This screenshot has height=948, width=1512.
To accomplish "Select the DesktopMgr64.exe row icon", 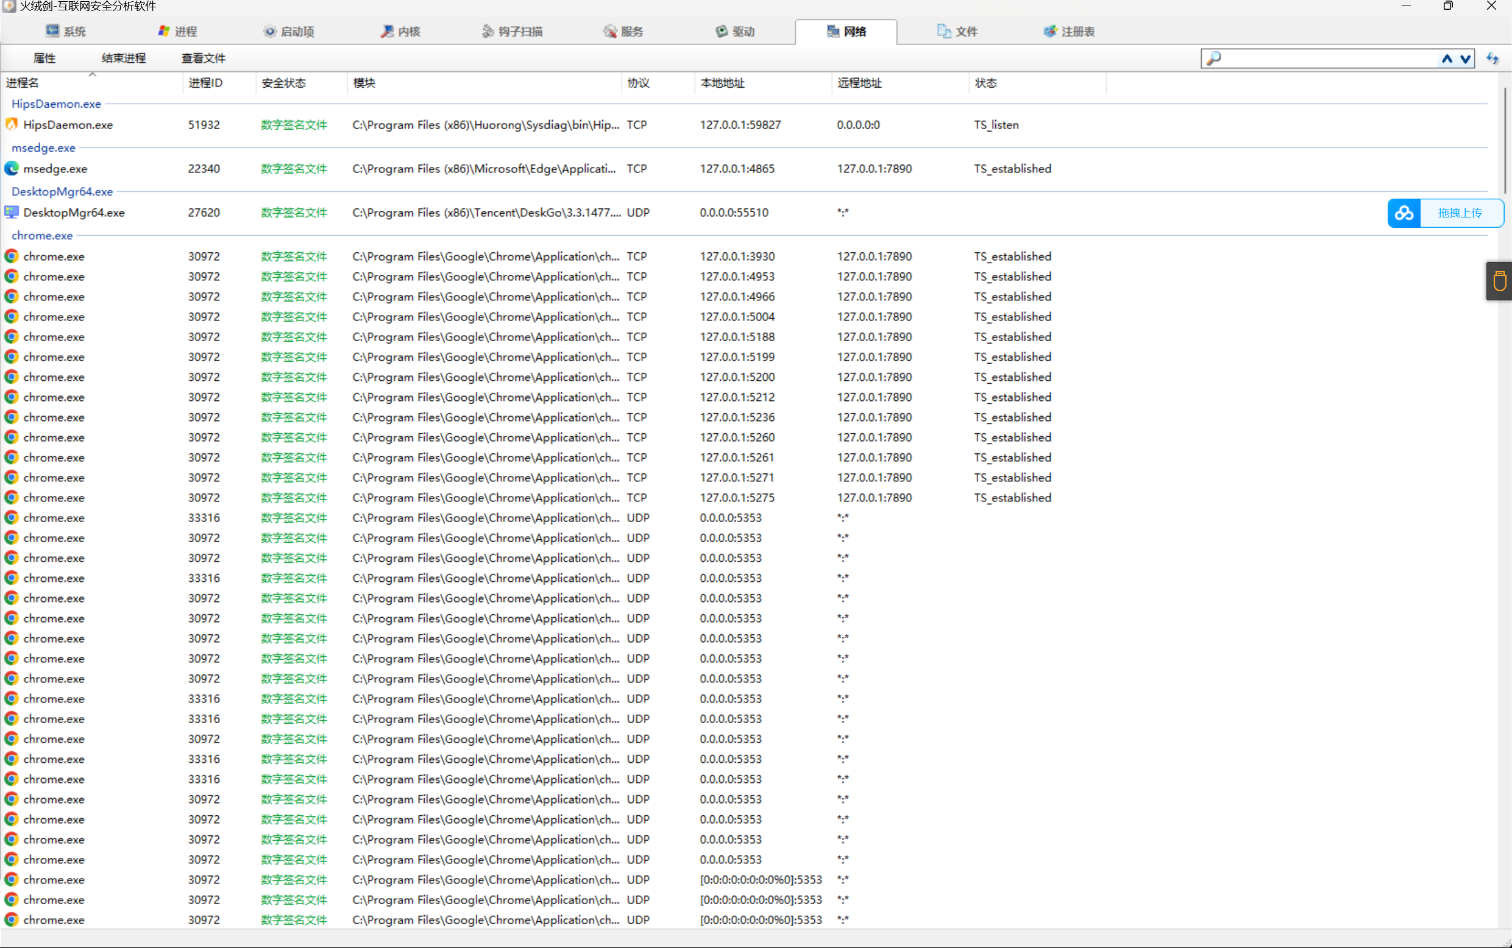I will pyautogui.click(x=12, y=213).
